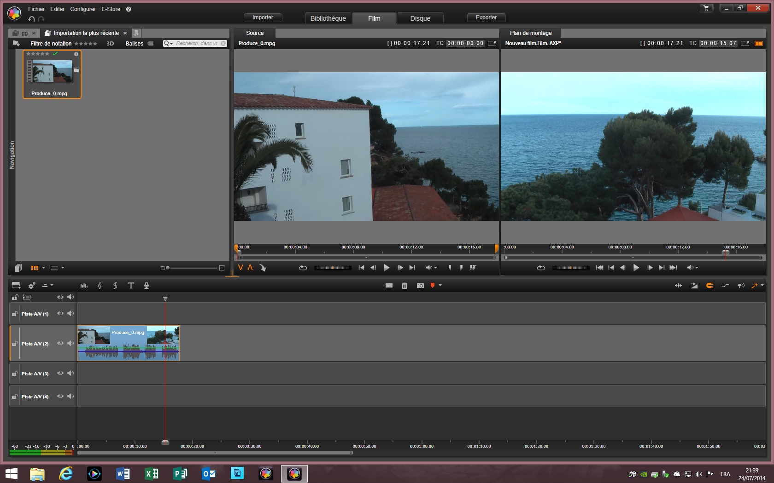Click the razor split clip icon
The image size is (774, 483).
(389, 286)
